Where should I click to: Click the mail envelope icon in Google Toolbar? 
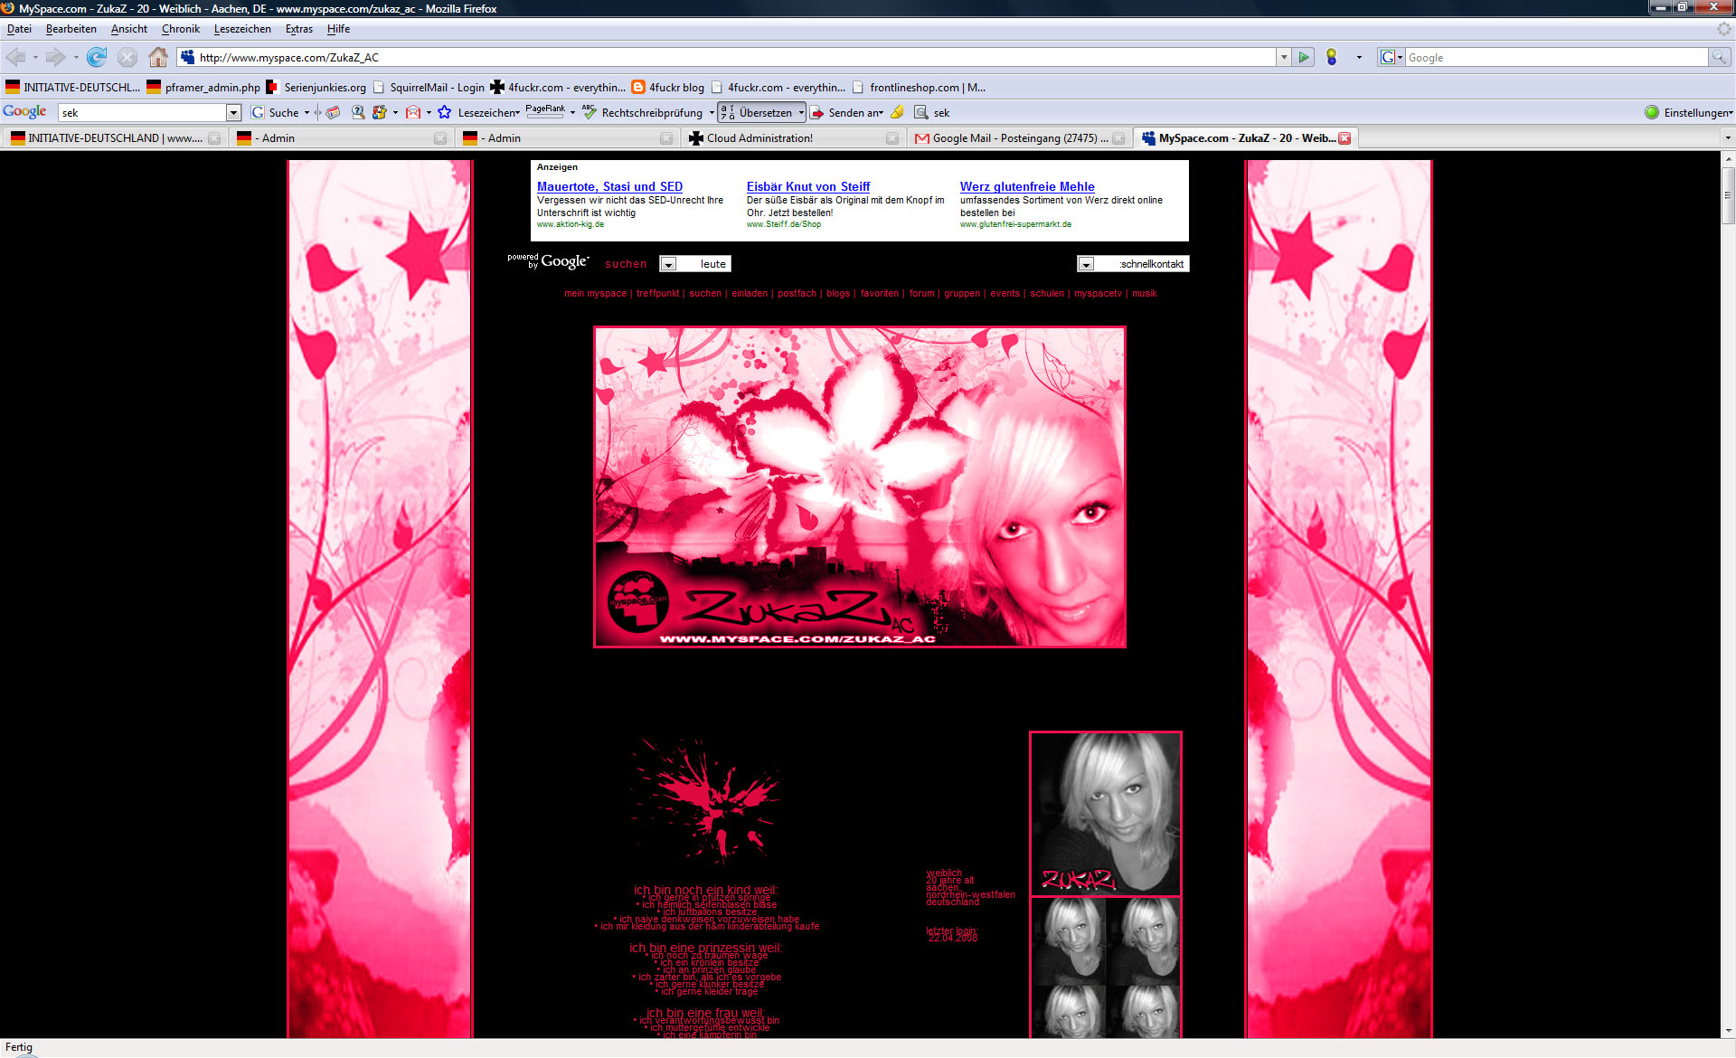click(413, 112)
